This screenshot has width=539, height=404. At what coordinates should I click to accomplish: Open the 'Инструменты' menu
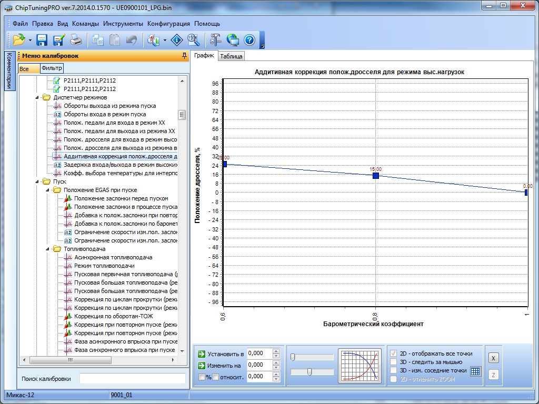pos(123,24)
